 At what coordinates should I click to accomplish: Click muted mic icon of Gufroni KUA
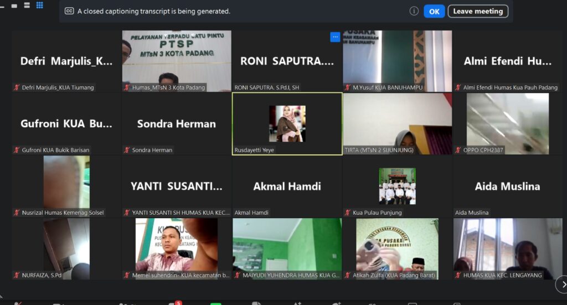pyautogui.click(x=17, y=150)
